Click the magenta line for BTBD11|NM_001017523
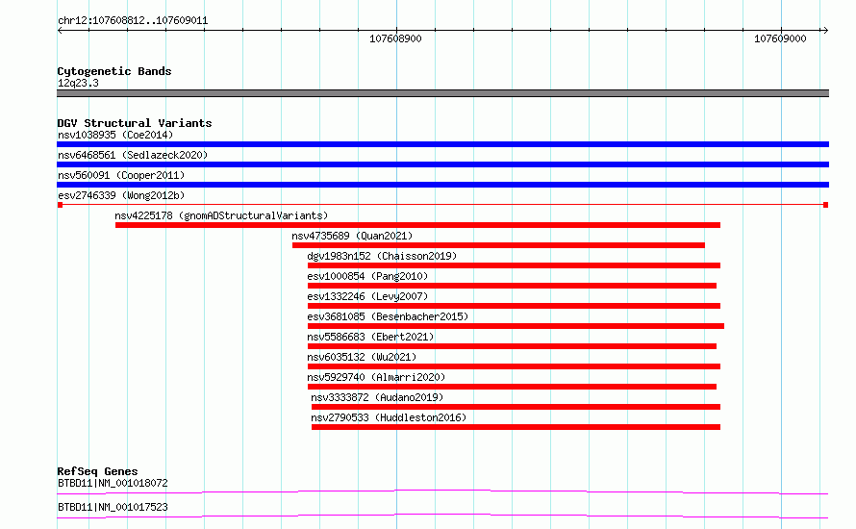 pyautogui.click(x=442, y=516)
